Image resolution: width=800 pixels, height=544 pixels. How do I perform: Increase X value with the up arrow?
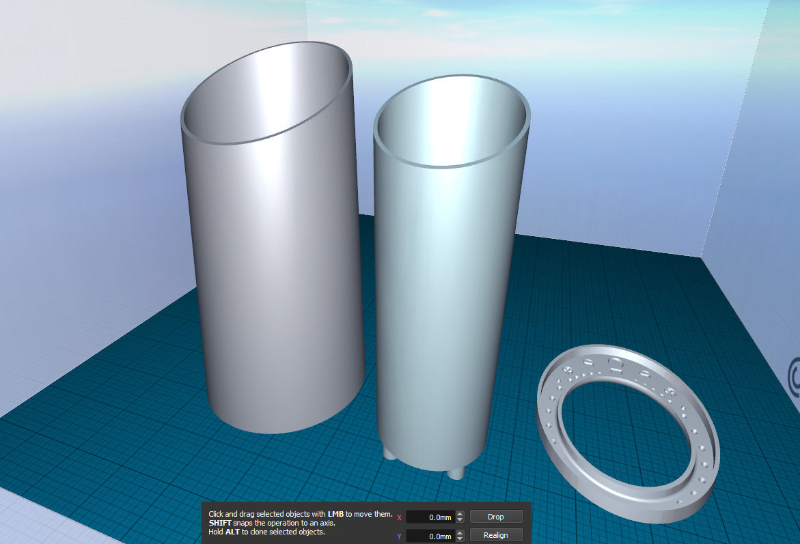460,514
